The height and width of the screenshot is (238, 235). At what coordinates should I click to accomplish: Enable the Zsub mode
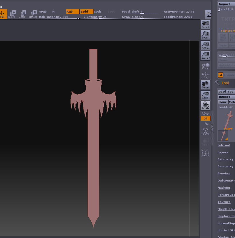click(x=97, y=12)
